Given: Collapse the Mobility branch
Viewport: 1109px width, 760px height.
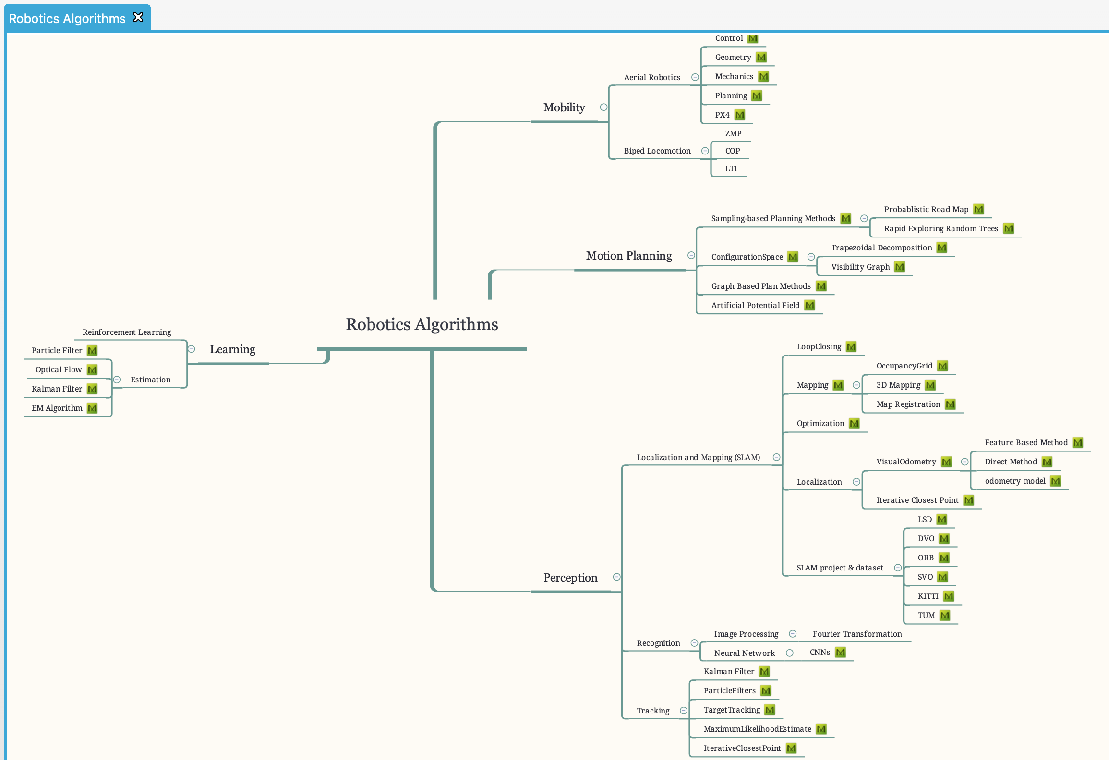Looking at the screenshot, I should point(603,107).
